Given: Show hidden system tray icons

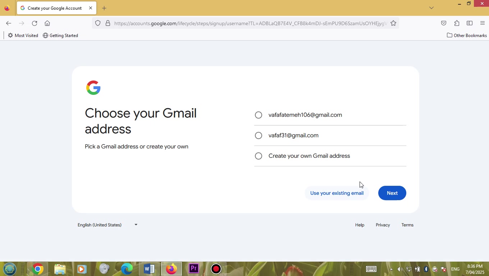Looking at the screenshot, I should (391, 269).
